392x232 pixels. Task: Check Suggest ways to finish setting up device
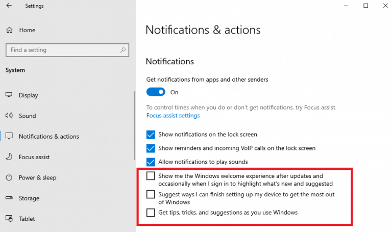pyautogui.click(x=151, y=194)
